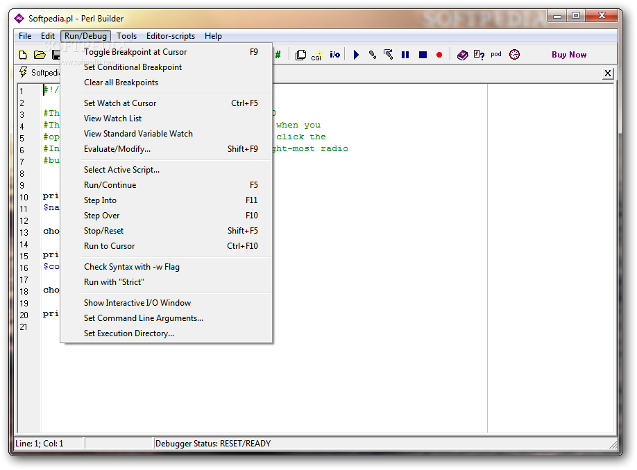Click the Debugger Status: RESET/READY text
Screen dimensions: 637x470
click(213, 444)
